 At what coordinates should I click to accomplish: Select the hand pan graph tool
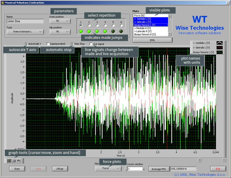(x=18, y=161)
